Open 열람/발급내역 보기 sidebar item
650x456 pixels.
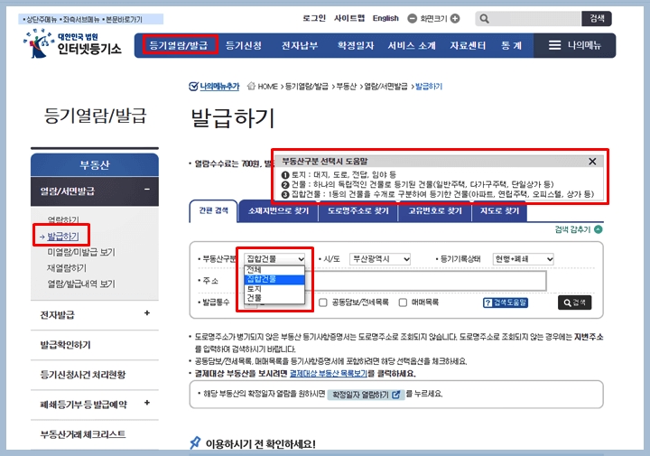tap(81, 284)
